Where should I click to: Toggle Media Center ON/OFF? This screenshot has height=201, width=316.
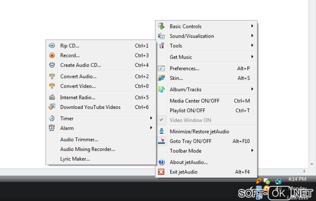206,101
